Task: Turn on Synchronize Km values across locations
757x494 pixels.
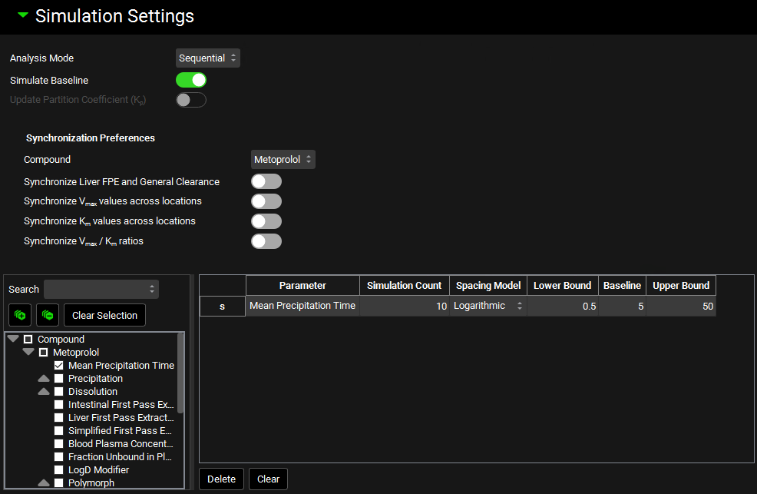Action: tap(266, 221)
